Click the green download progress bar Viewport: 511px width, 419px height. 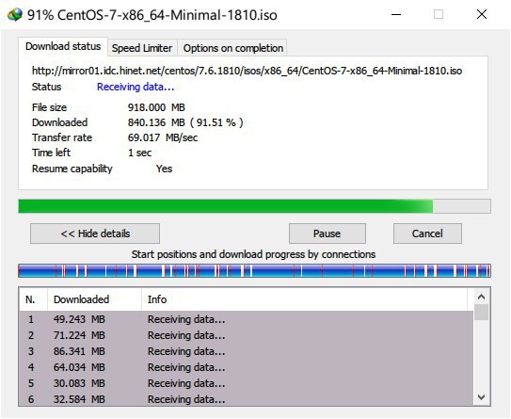click(x=254, y=206)
